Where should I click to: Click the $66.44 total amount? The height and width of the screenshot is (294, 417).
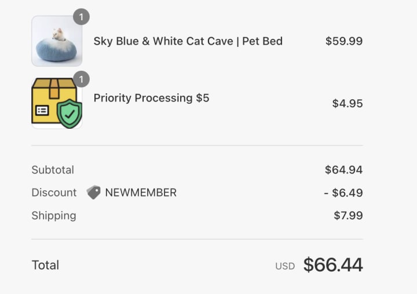pyautogui.click(x=333, y=265)
